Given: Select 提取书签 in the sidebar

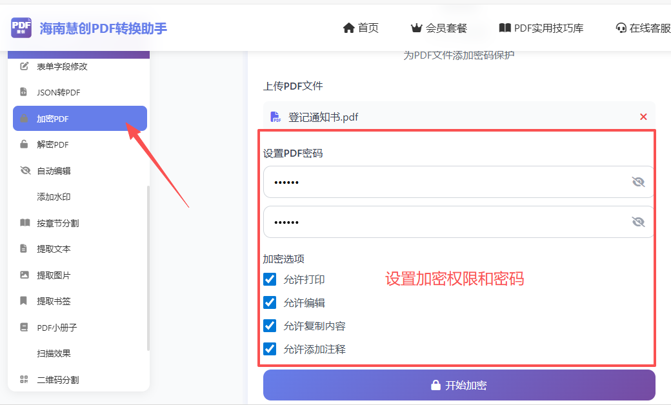Looking at the screenshot, I should (80, 301).
